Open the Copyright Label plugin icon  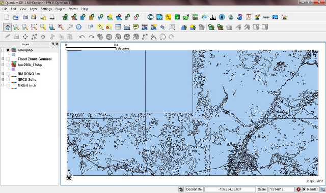[x=150, y=17]
